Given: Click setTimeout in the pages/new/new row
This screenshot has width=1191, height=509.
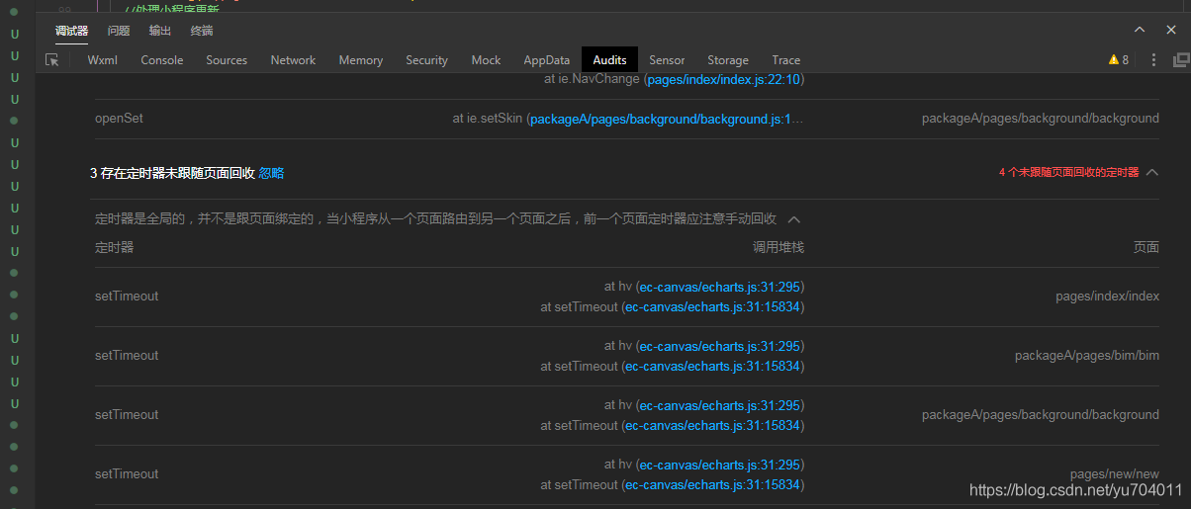Looking at the screenshot, I should pyautogui.click(x=127, y=474).
